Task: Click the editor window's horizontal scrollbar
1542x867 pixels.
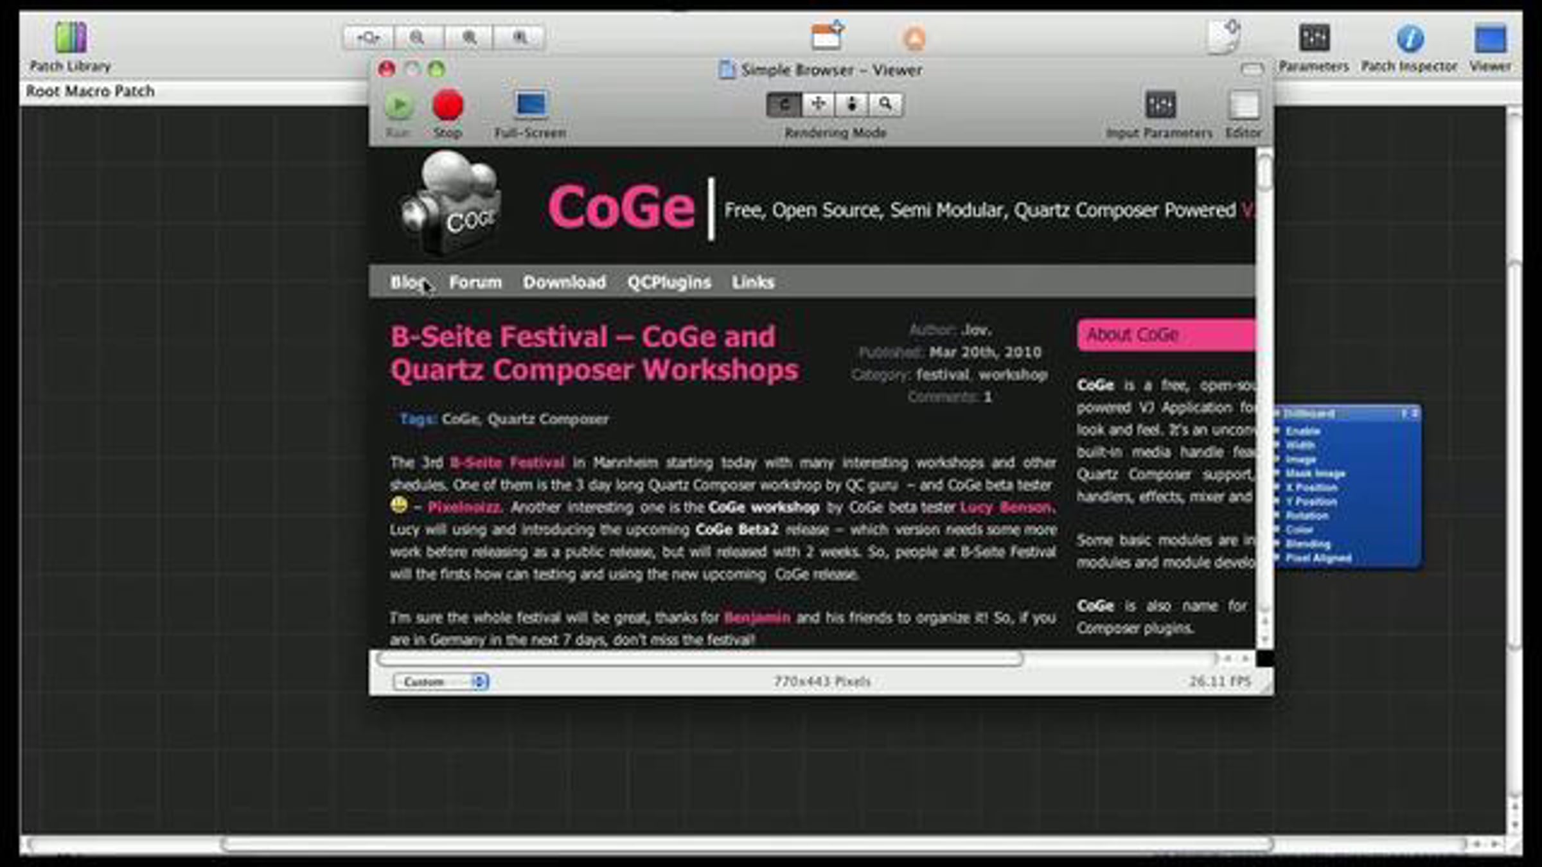Action: coord(747,843)
